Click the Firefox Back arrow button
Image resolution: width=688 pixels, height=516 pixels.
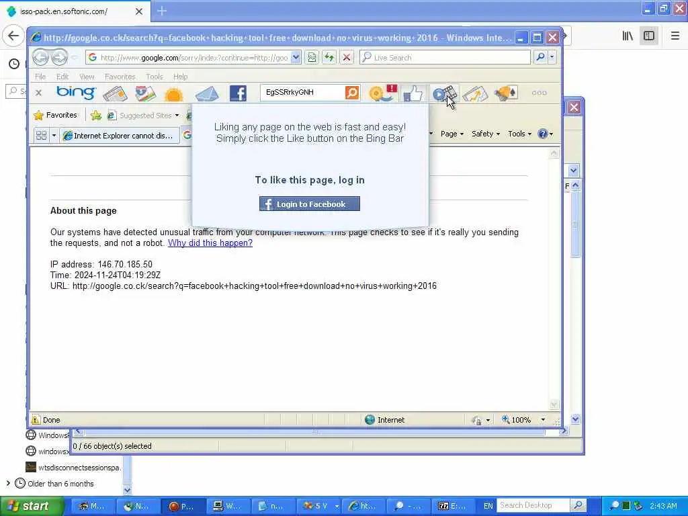tap(13, 36)
